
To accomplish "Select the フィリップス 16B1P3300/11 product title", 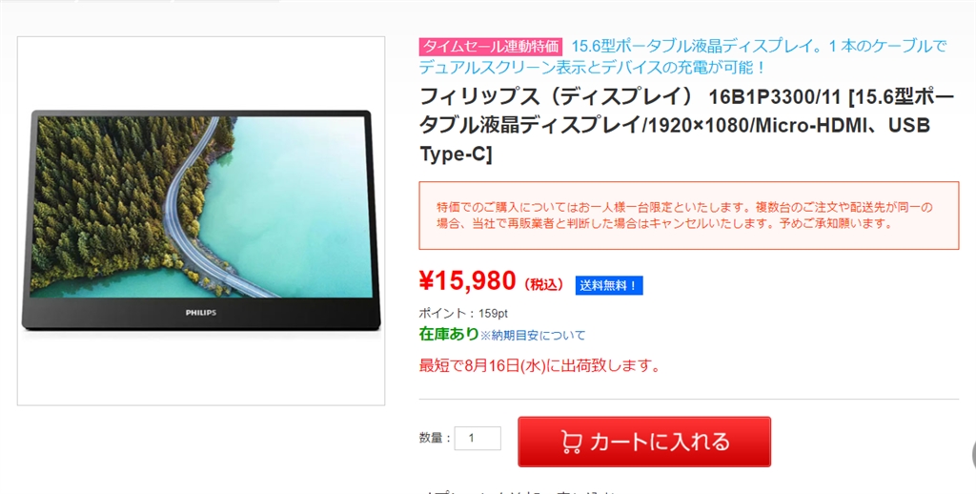I will (x=678, y=125).
